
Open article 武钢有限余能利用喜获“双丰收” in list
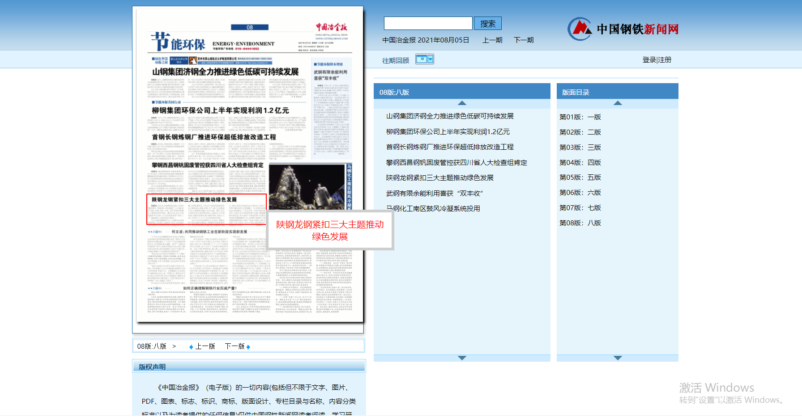click(435, 194)
